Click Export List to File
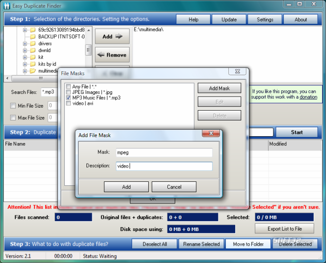 pos(284,229)
